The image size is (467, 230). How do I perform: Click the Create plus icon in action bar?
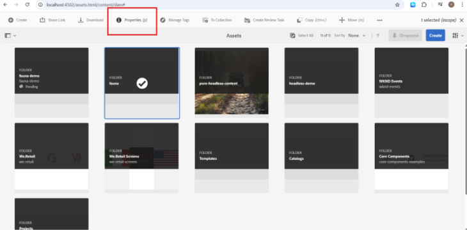(11, 20)
